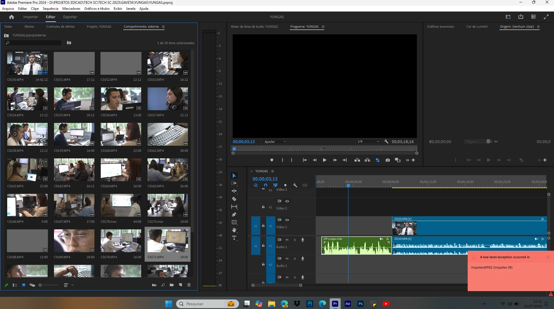Activate the Slip tool
This screenshot has width=554, height=309.
[234, 207]
